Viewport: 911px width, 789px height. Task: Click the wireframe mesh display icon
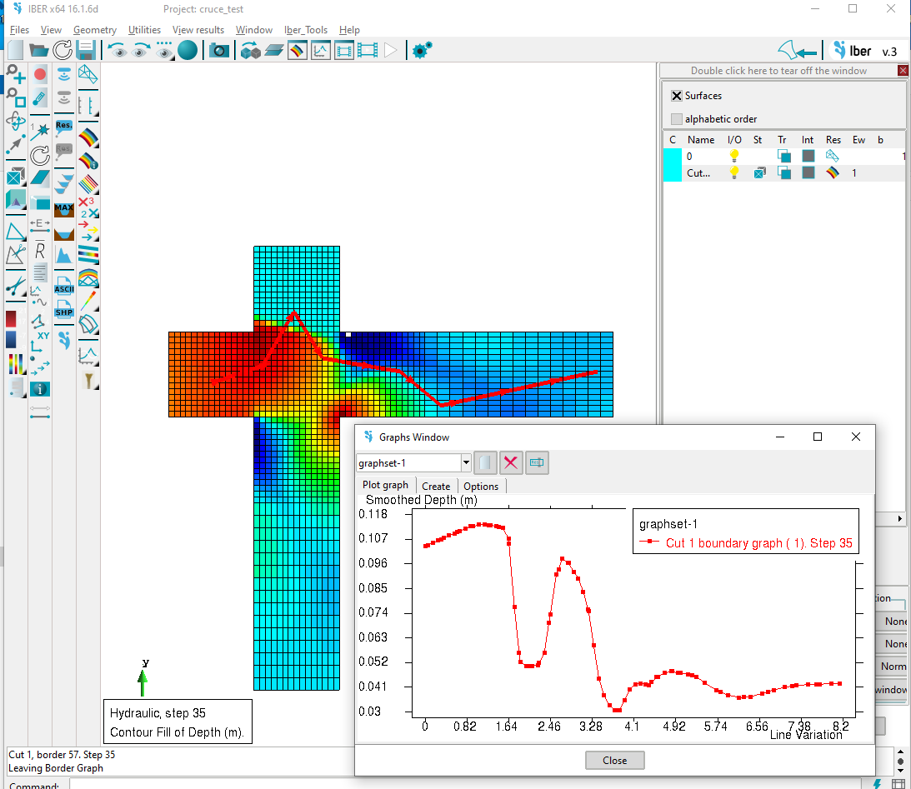[88, 74]
